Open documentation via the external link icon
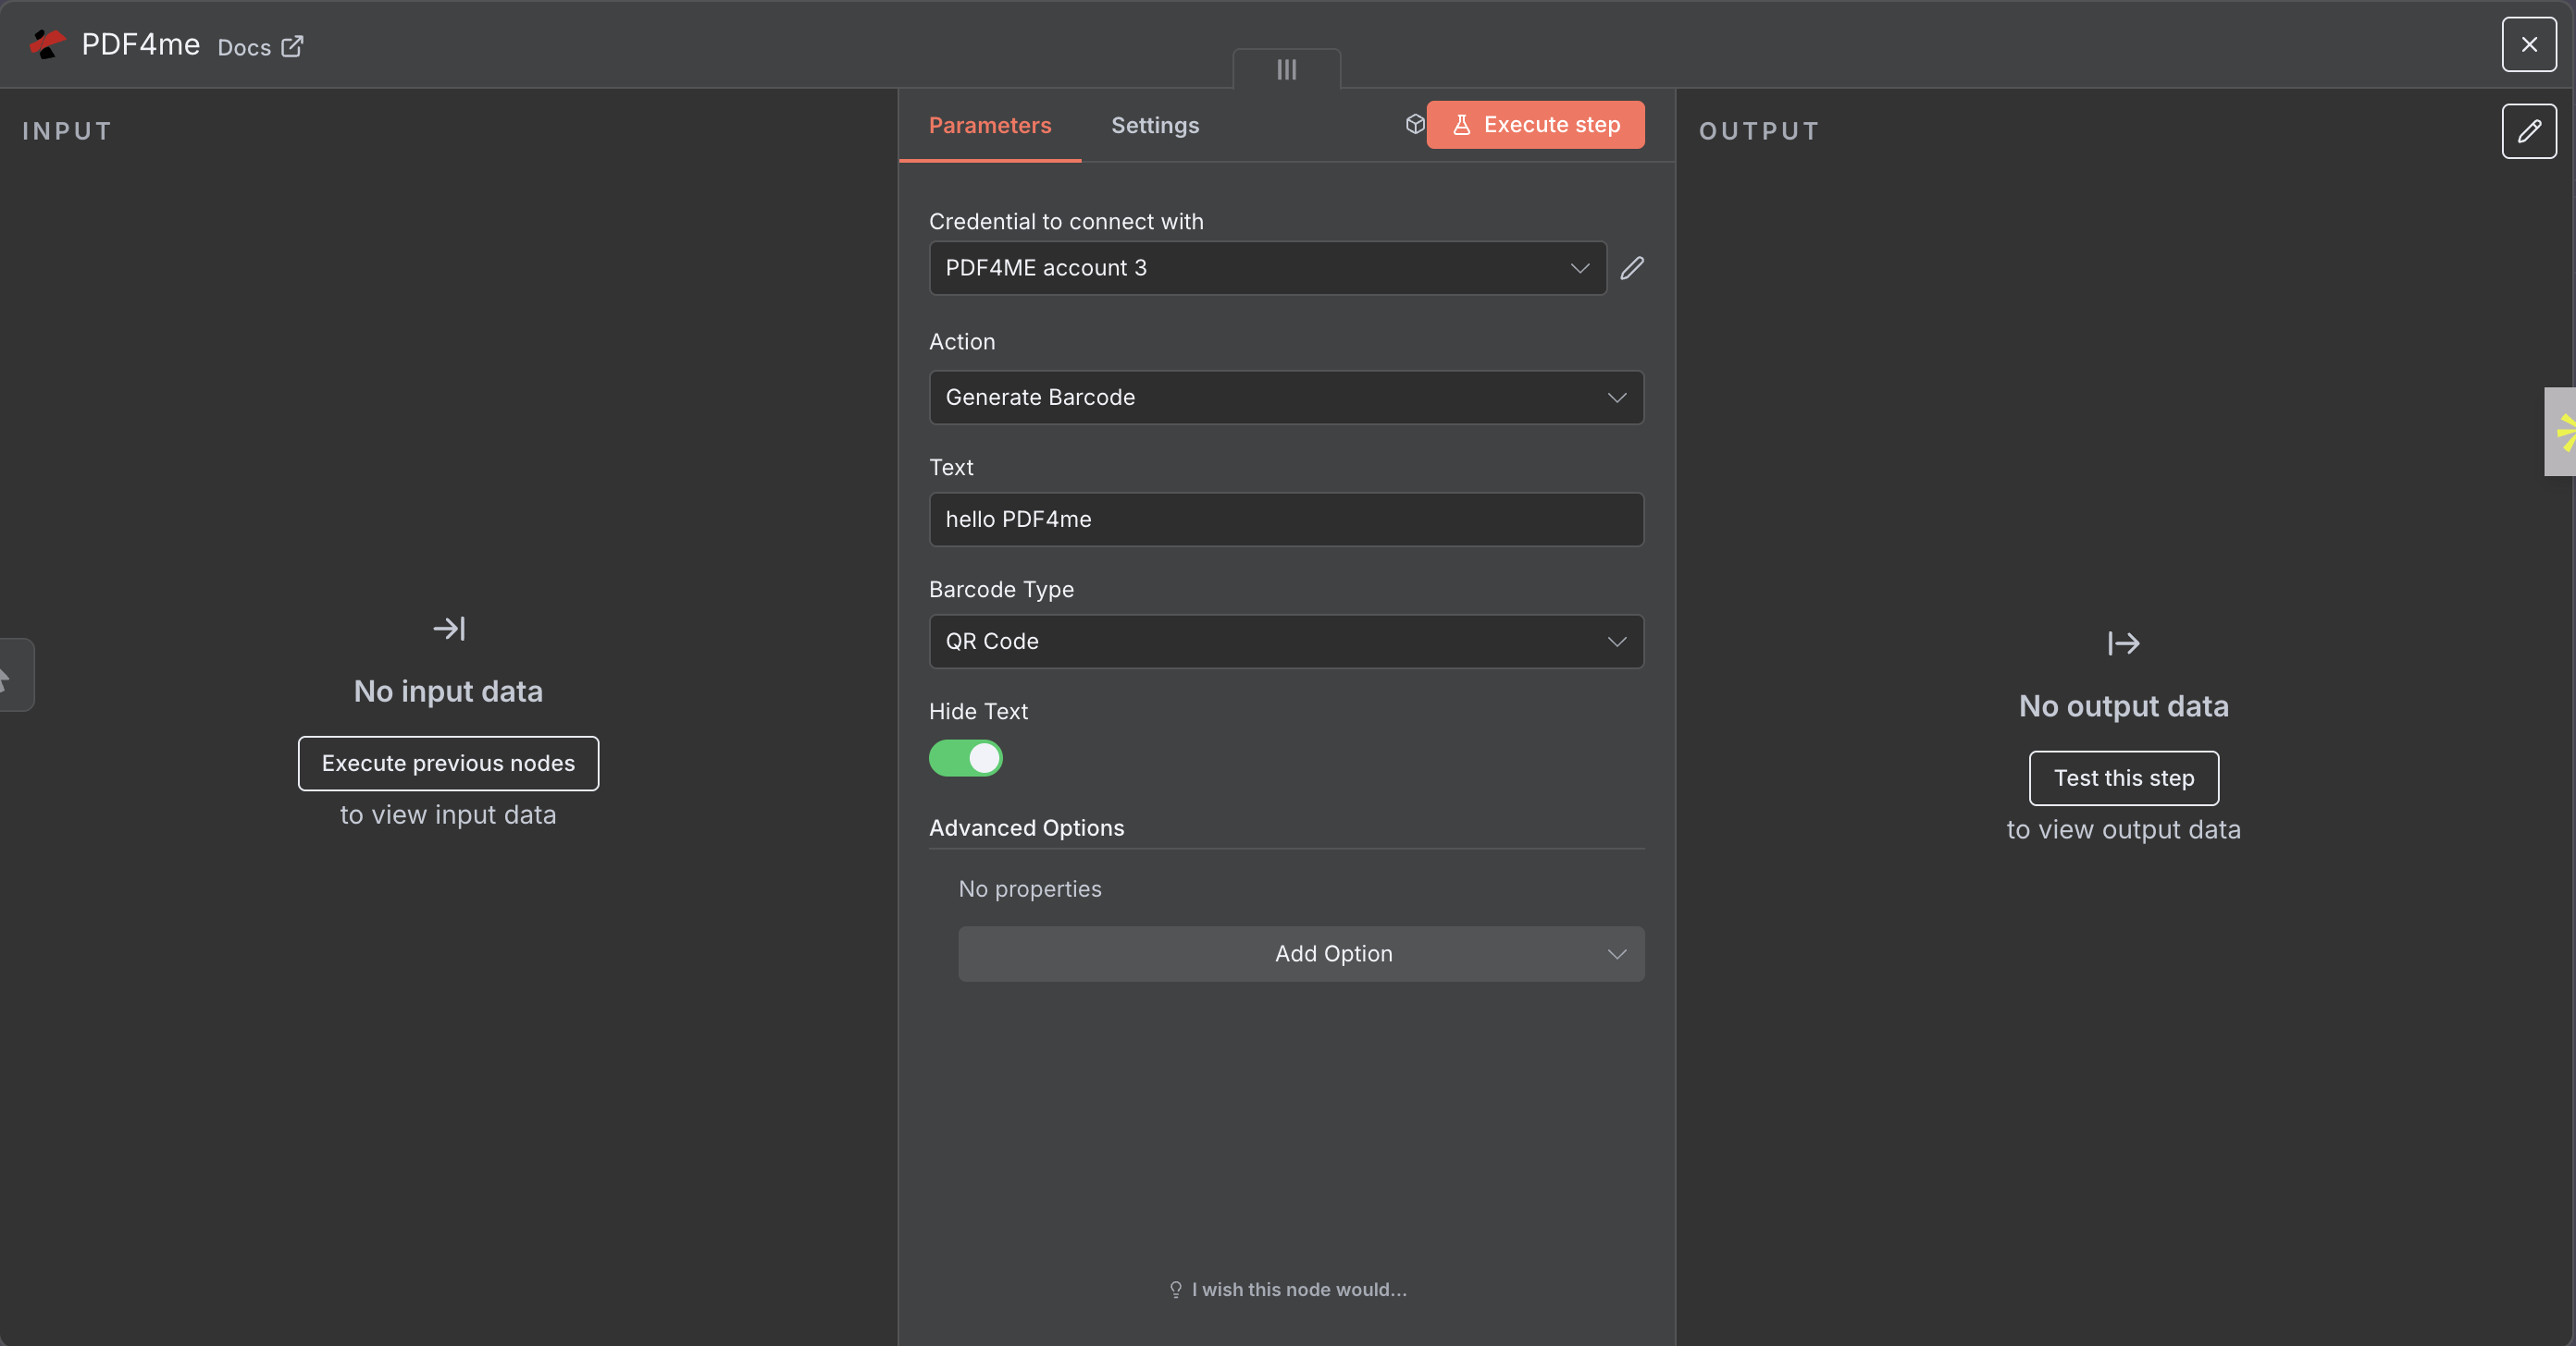Viewport: 2576px width, 1346px height. (291, 46)
